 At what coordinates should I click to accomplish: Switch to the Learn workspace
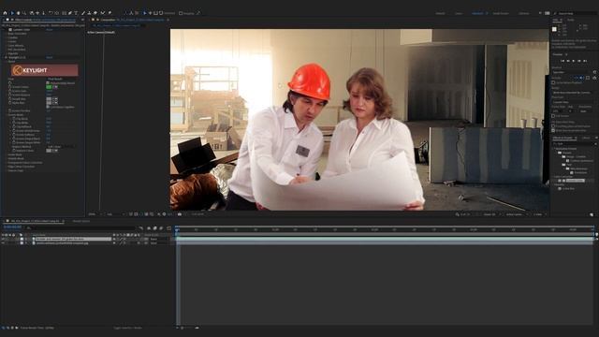pos(459,13)
